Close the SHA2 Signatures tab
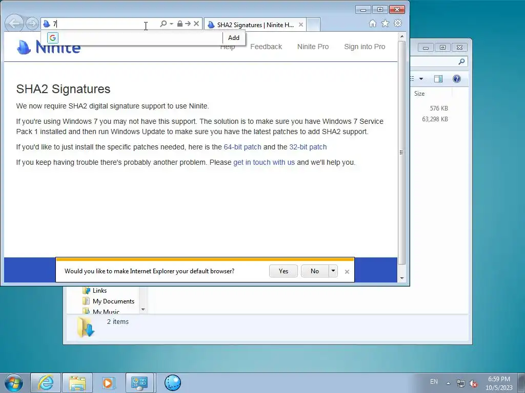Image resolution: width=525 pixels, height=393 pixels. click(x=300, y=25)
